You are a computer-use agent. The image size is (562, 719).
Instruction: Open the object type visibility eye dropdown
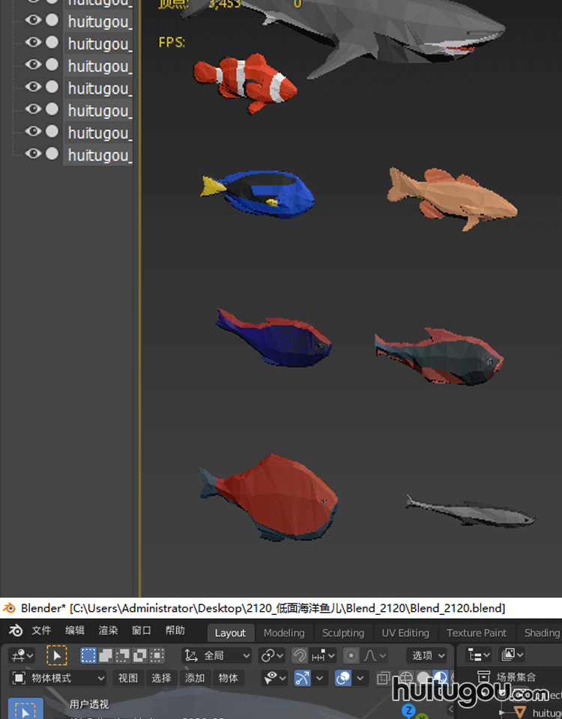(x=274, y=679)
